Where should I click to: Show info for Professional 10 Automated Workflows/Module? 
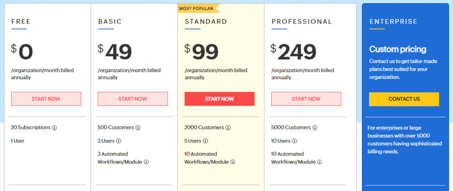point(320,162)
